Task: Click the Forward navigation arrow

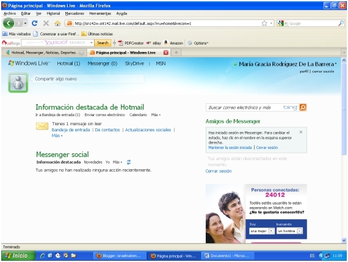Action: 19,23
